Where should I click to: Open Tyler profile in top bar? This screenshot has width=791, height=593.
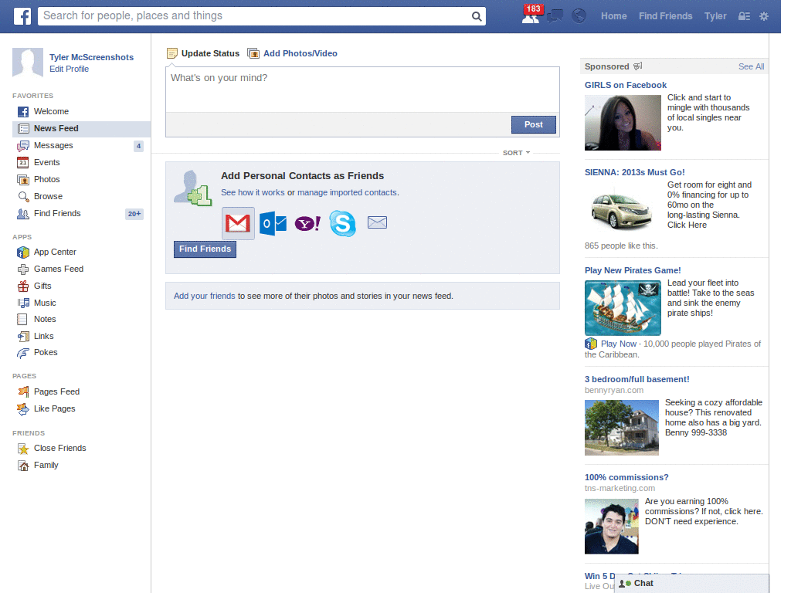coord(715,16)
